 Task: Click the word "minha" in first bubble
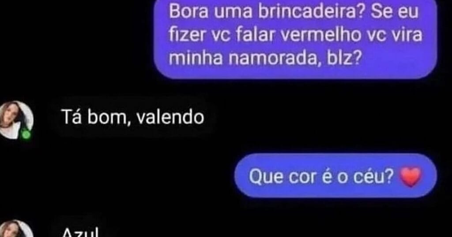pyautogui.click(x=196, y=59)
